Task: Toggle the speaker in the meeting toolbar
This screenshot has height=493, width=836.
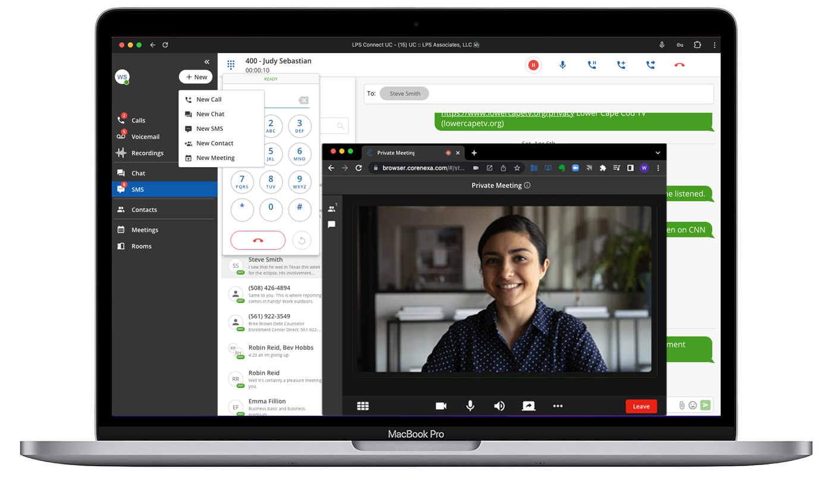Action: point(499,406)
